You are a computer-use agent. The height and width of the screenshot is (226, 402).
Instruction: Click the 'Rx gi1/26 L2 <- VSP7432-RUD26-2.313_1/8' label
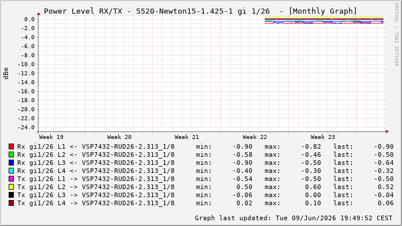point(96,155)
